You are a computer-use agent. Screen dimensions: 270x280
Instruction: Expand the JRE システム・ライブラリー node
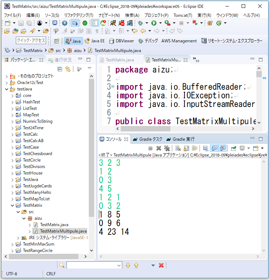click(x=18, y=238)
